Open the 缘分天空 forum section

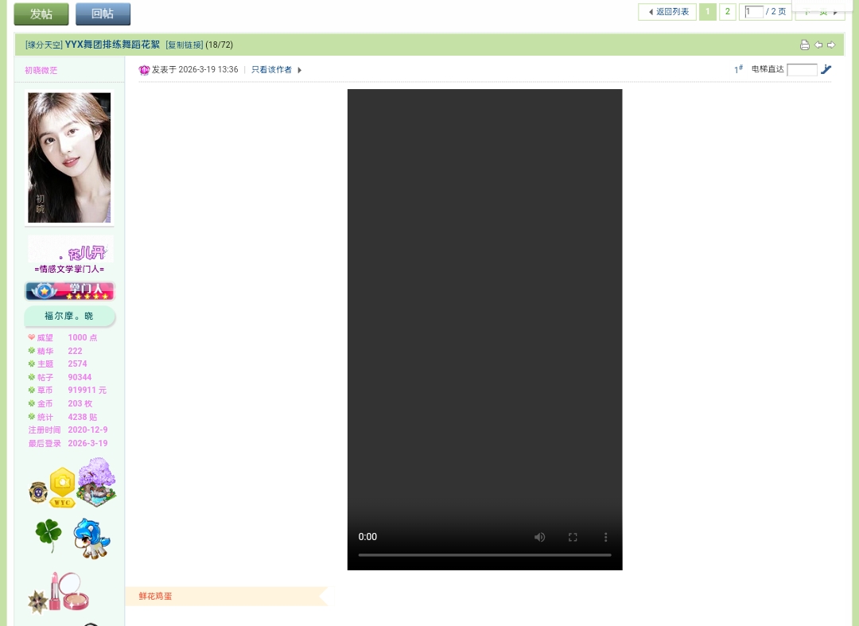tap(43, 45)
